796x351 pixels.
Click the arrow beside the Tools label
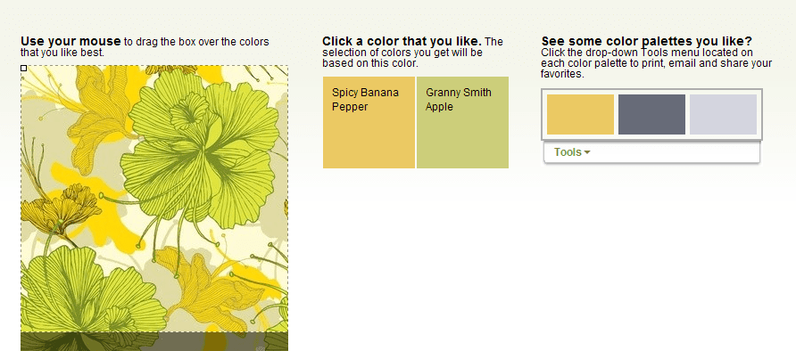pyautogui.click(x=587, y=152)
